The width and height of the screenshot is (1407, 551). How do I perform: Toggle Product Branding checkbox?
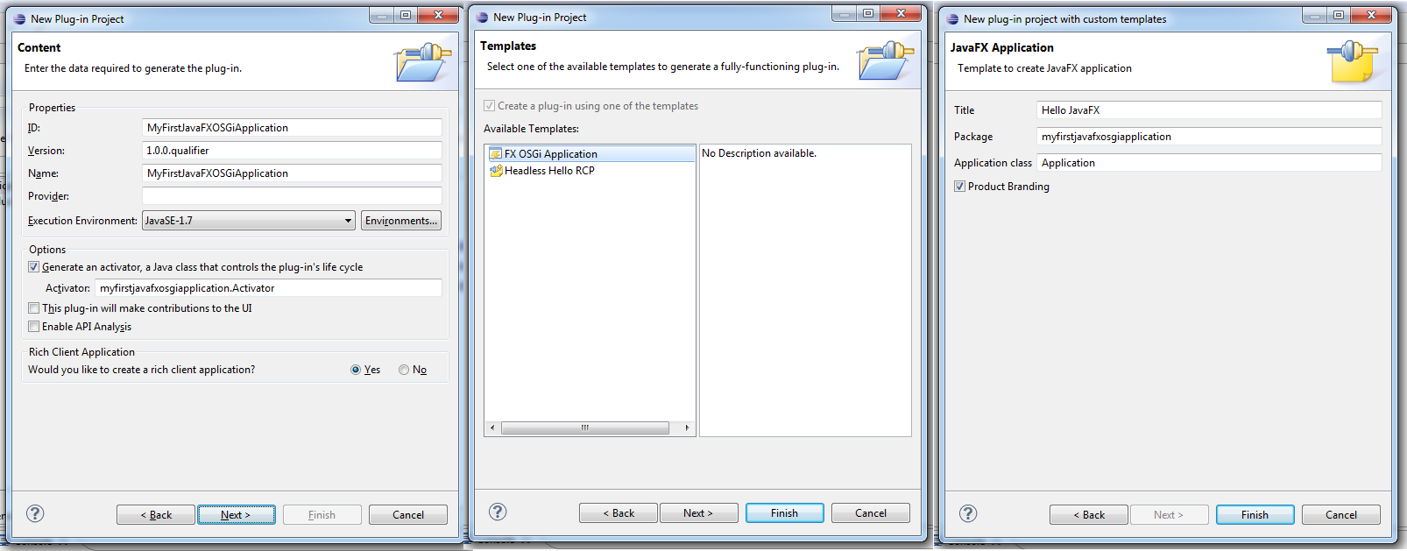pos(959,187)
